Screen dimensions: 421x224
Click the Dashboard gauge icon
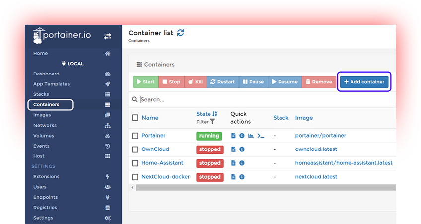coord(107,74)
